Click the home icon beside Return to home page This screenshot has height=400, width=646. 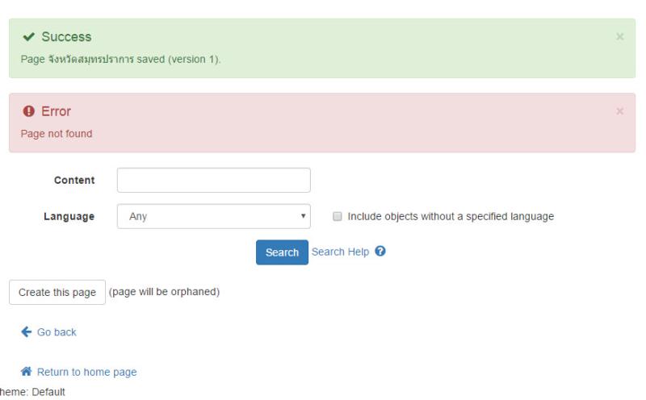pos(27,372)
